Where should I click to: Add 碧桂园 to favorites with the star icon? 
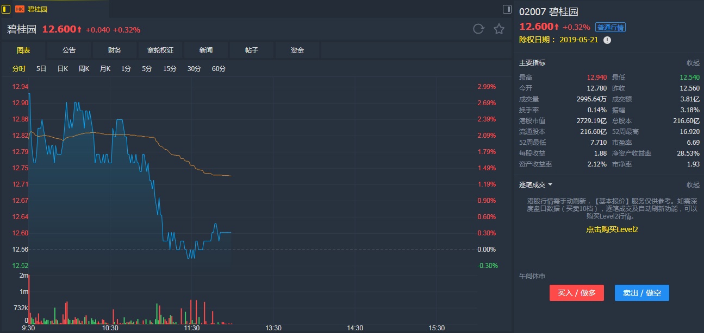coord(499,29)
